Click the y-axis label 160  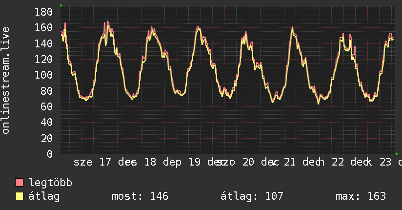click(x=43, y=28)
